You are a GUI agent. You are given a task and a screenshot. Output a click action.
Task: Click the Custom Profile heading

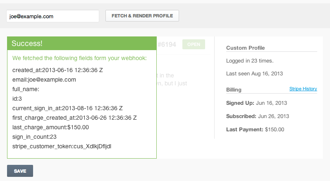click(x=245, y=48)
